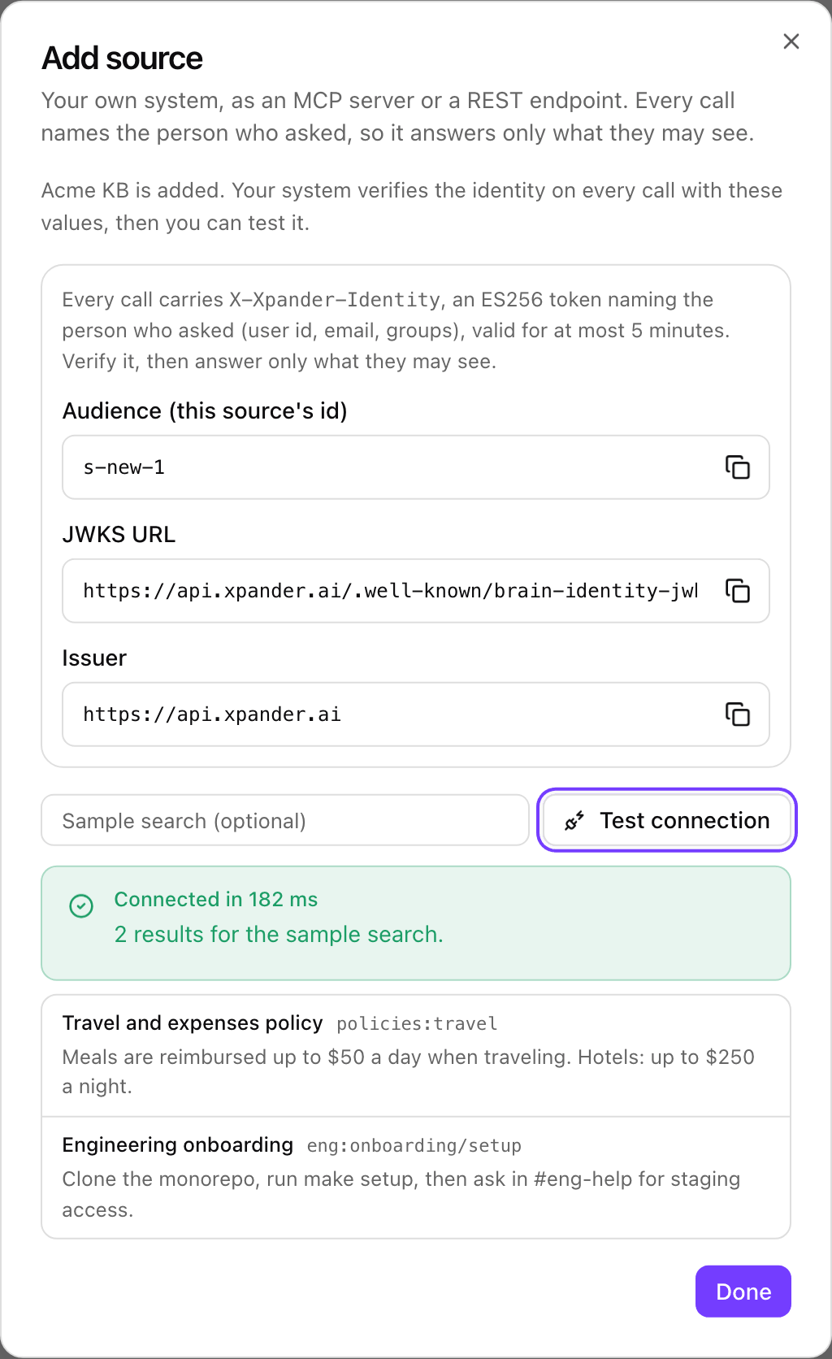The image size is (832, 1359).
Task: Close the Add source dialog
Action: (791, 41)
